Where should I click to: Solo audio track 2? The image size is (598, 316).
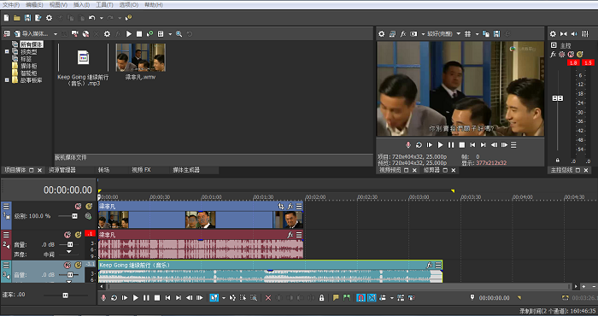pyautogui.click(x=79, y=235)
